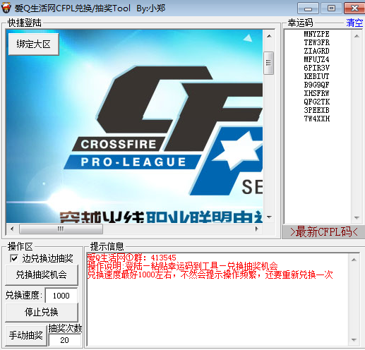Toggle the 边兑换边抽奖 checkbox

pos(14,259)
